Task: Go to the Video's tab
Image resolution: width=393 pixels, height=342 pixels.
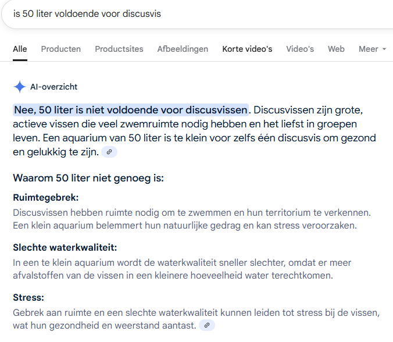Action: 300,49
